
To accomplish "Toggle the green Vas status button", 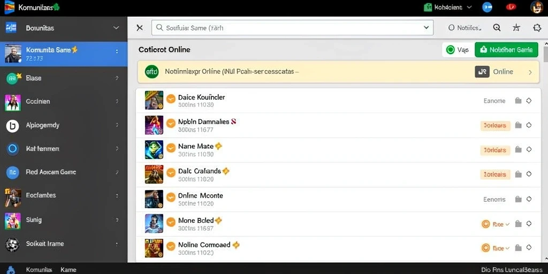I will (x=458, y=50).
